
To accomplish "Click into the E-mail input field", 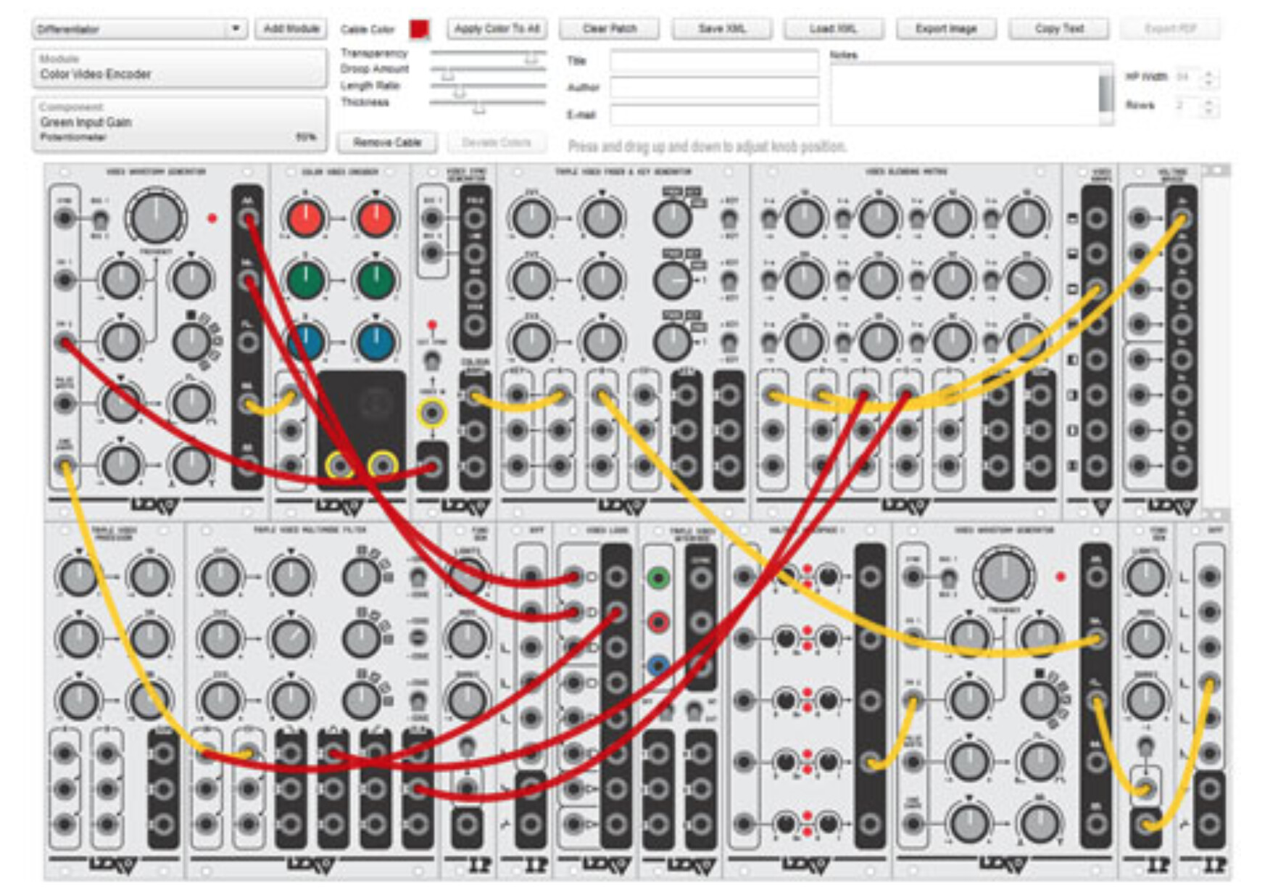I will point(714,115).
